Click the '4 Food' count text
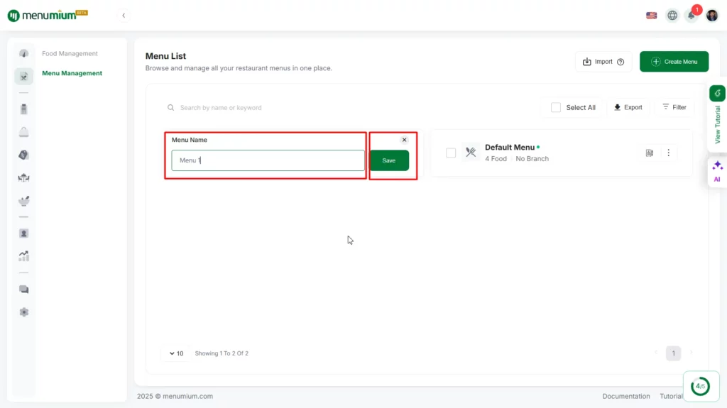Screen dimensions: 727x408 pyautogui.click(x=496, y=158)
